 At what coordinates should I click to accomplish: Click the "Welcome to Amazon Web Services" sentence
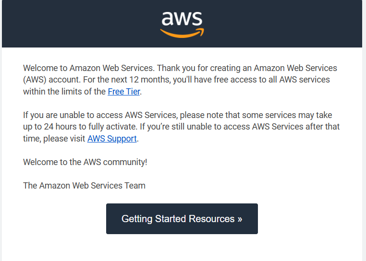coord(89,68)
